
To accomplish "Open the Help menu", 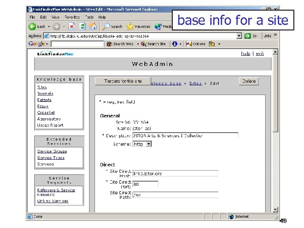I will click(102, 17).
